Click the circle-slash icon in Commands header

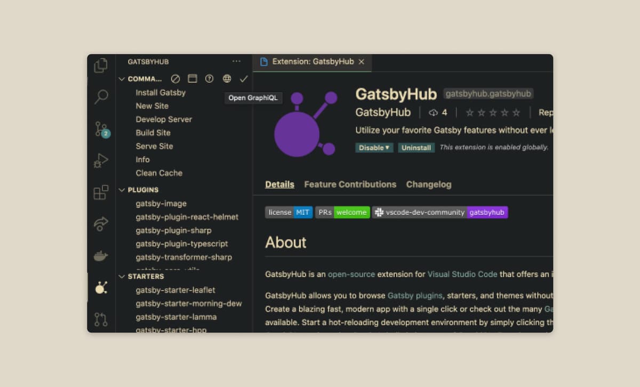[x=175, y=79]
